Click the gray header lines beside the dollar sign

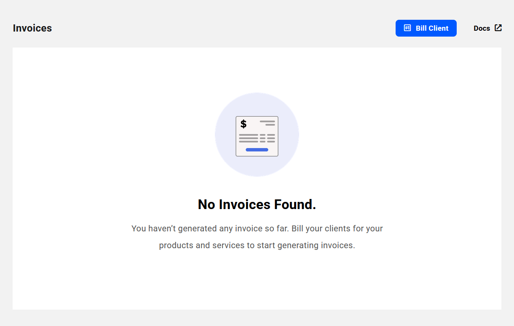[x=268, y=123]
